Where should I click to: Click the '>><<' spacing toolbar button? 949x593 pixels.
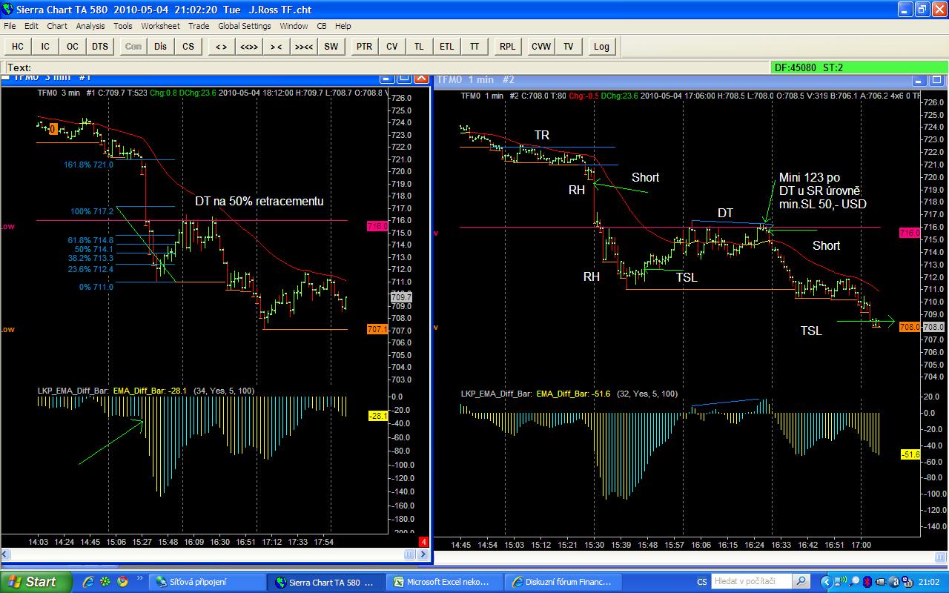tap(303, 46)
